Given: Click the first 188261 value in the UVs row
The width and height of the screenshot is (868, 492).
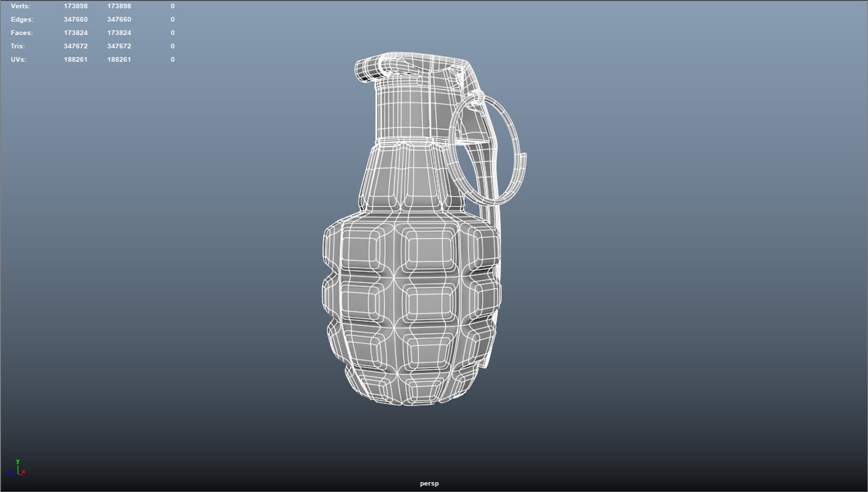Looking at the screenshot, I should click(76, 60).
